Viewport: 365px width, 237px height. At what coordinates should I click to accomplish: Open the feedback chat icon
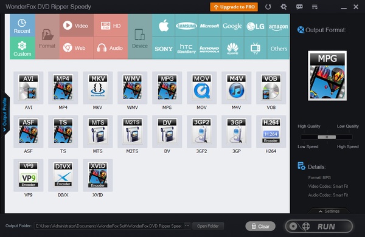coord(299,7)
